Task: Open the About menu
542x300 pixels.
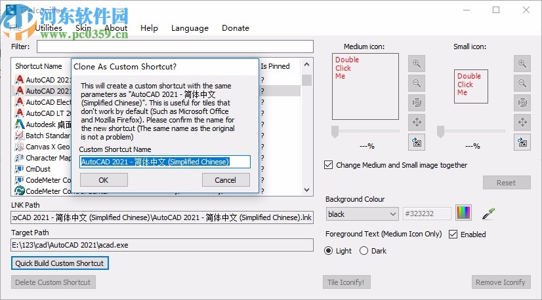Action: point(115,28)
